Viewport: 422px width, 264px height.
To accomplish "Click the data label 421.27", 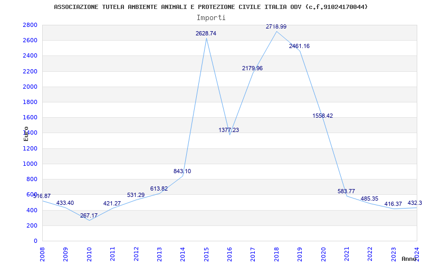I will click(112, 203).
